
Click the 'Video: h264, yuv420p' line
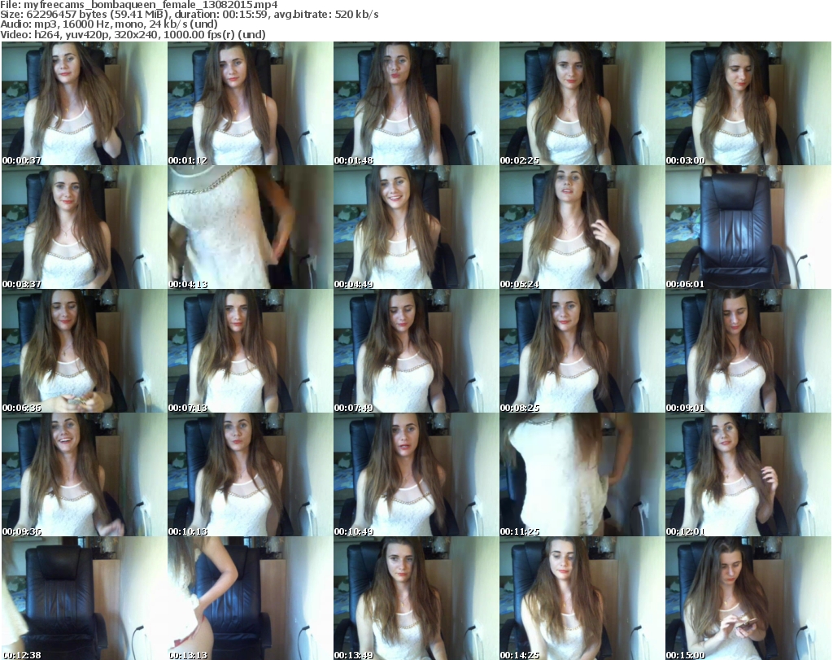click(x=133, y=34)
